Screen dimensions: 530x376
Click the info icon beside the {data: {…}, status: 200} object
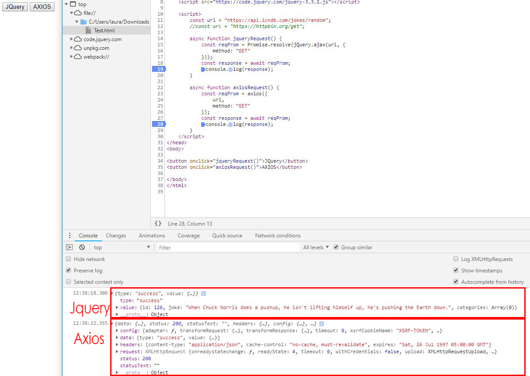tap(321, 324)
